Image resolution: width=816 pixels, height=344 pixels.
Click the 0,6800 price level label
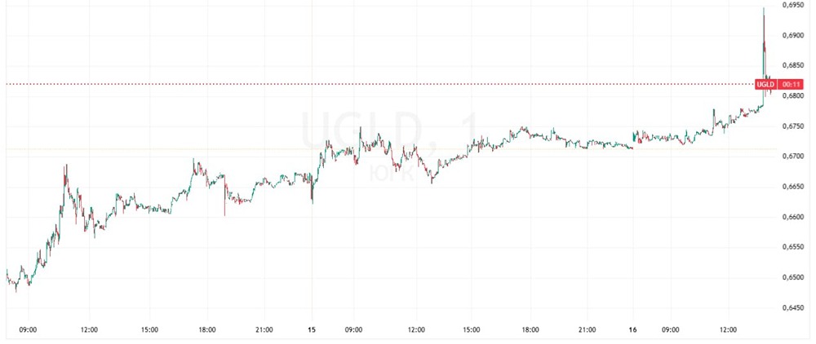pyautogui.click(x=793, y=96)
